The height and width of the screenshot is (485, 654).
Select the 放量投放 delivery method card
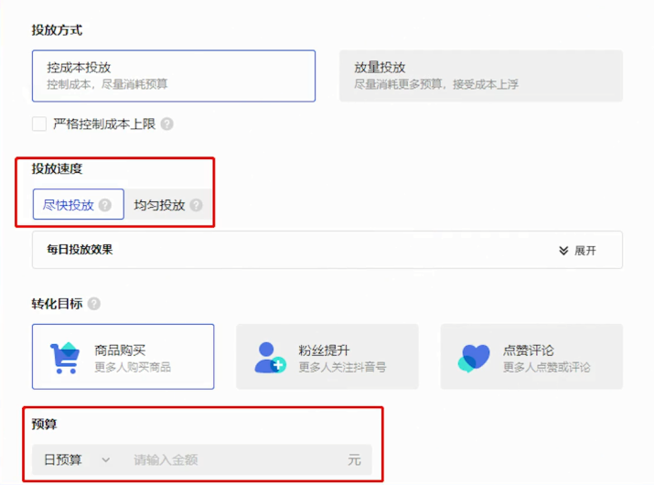[481, 76]
